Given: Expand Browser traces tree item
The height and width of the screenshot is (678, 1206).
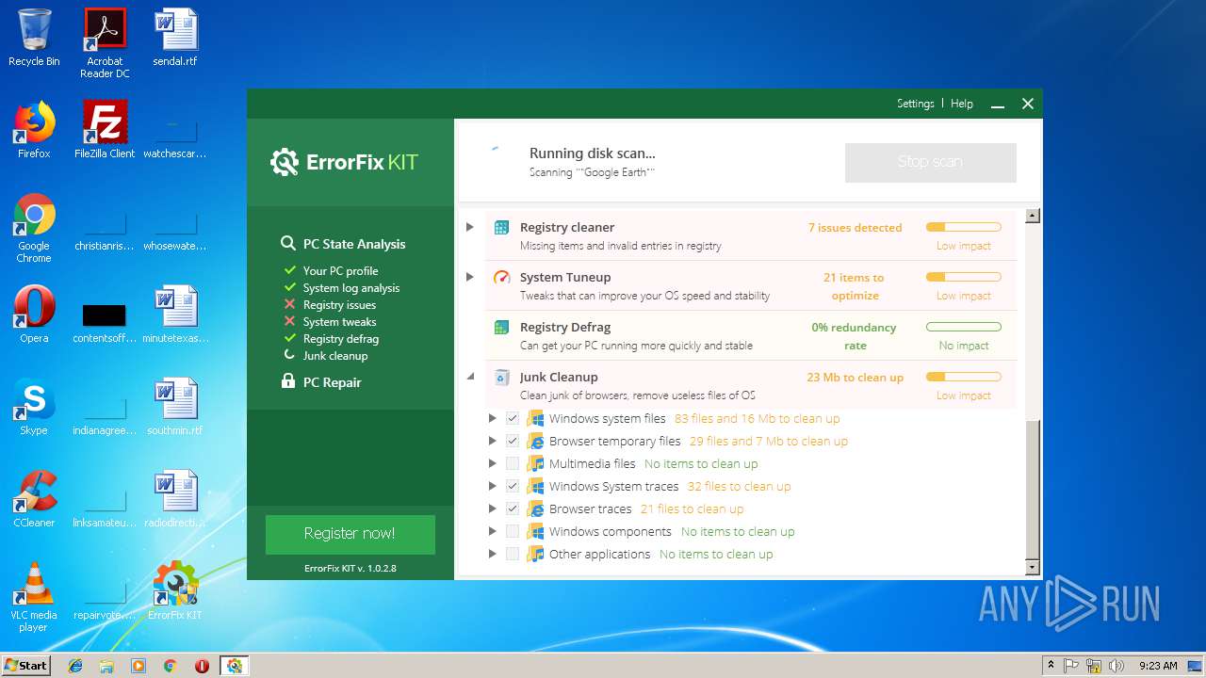Looking at the screenshot, I should point(492,508).
